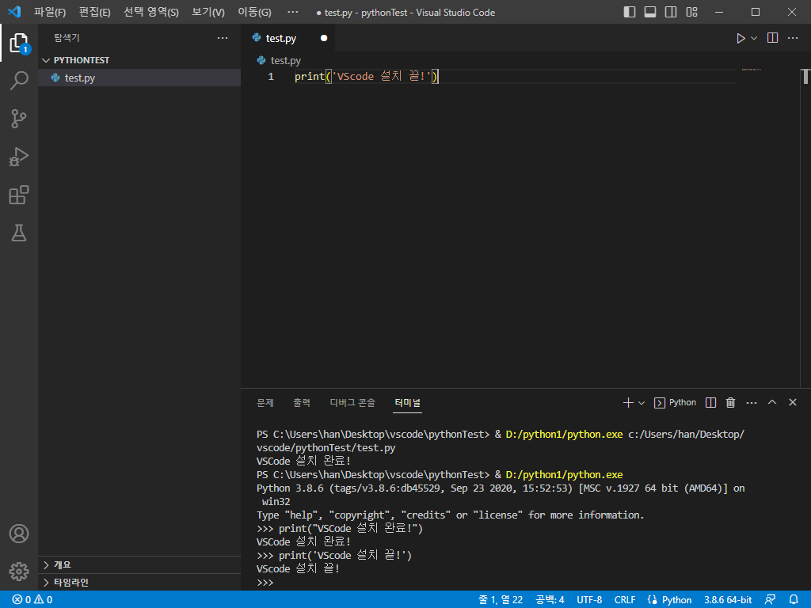Open editor more actions ellipsis
Viewport: 811px width, 608px height.
point(792,38)
